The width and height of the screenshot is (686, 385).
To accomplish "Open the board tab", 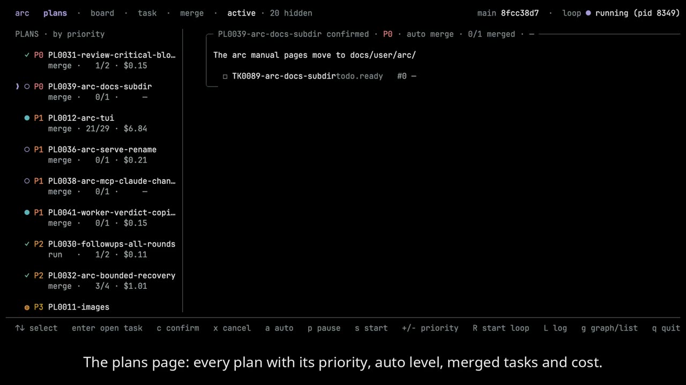I will [x=102, y=13].
